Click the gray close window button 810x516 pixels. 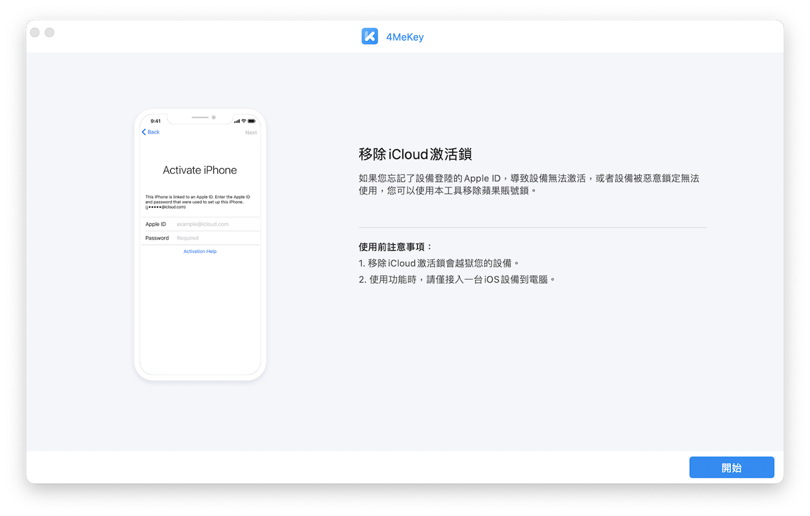(x=35, y=32)
